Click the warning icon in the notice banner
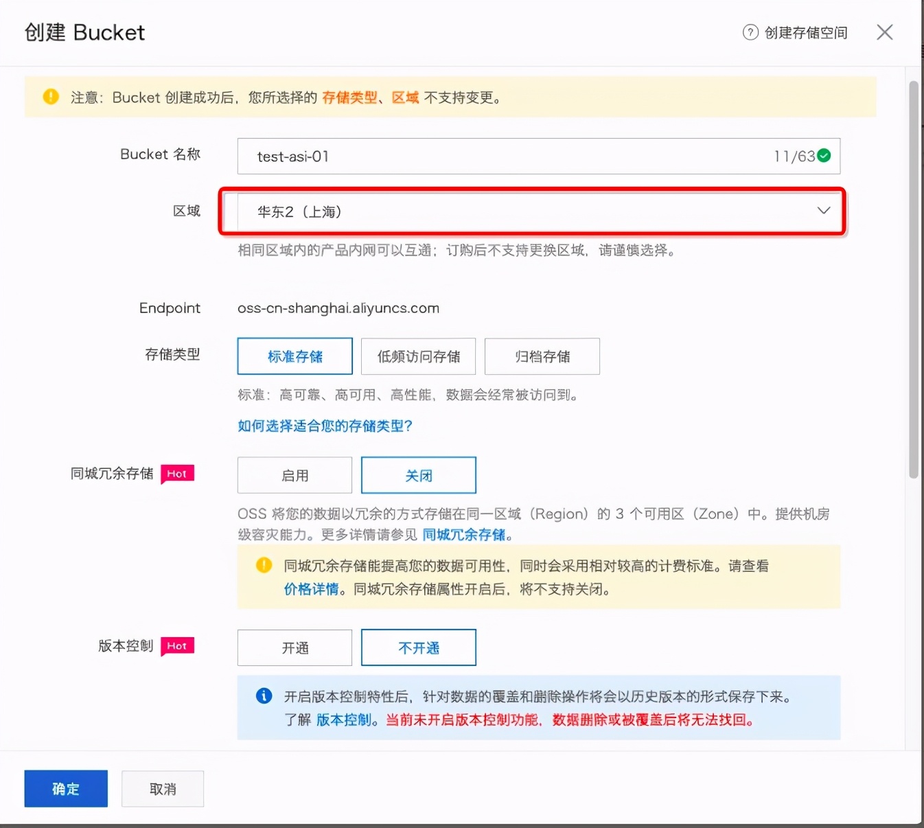Image resolution: width=924 pixels, height=828 pixels. [50, 97]
